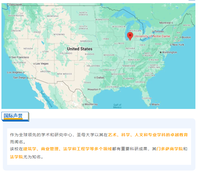Click the MICHIGAN state label

135,31
